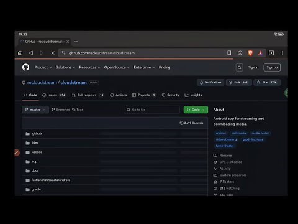Expand the Open Source menu
The image size is (298, 224).
pyautogui.click(x=117, y=67)
